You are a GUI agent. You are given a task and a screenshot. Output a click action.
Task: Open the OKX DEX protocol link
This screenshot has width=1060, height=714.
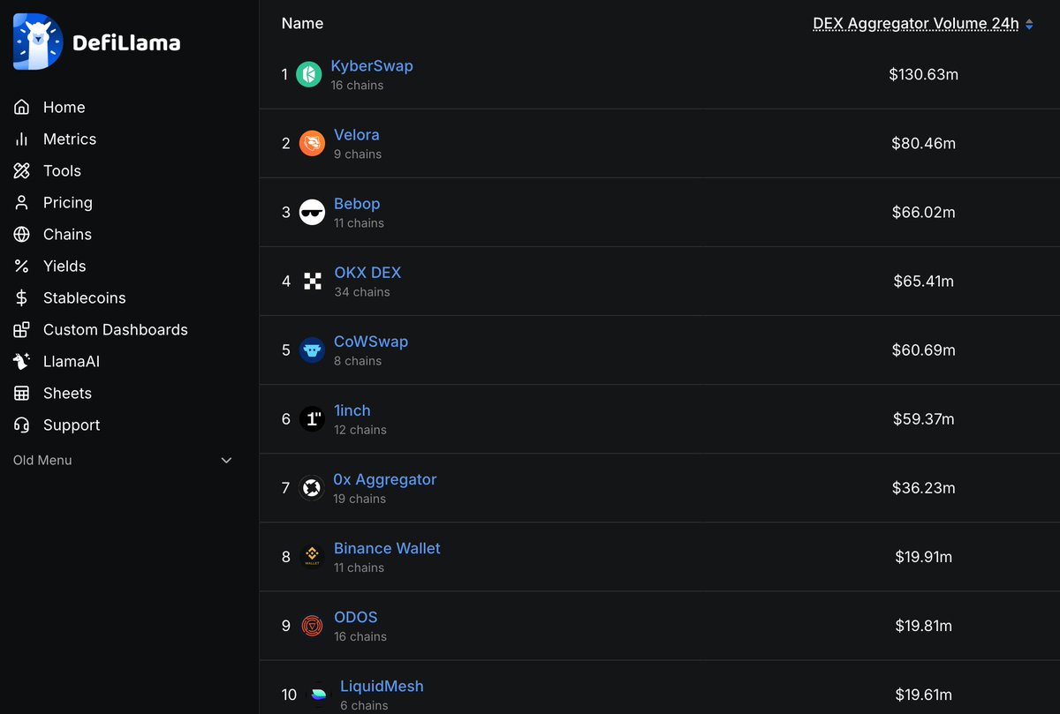click(367, 272)
